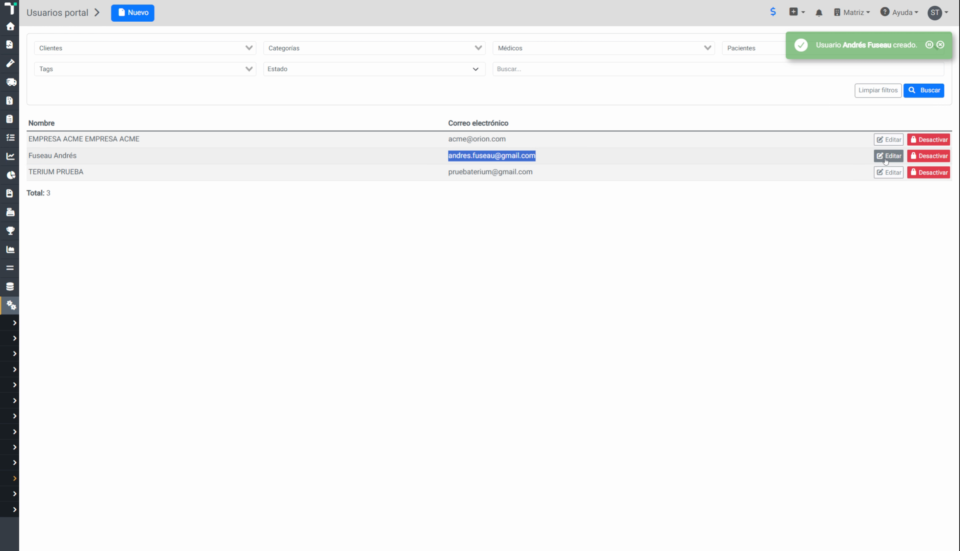
Task: Open the plus quick-add dropdown
Action: click(x=797, y=12)
